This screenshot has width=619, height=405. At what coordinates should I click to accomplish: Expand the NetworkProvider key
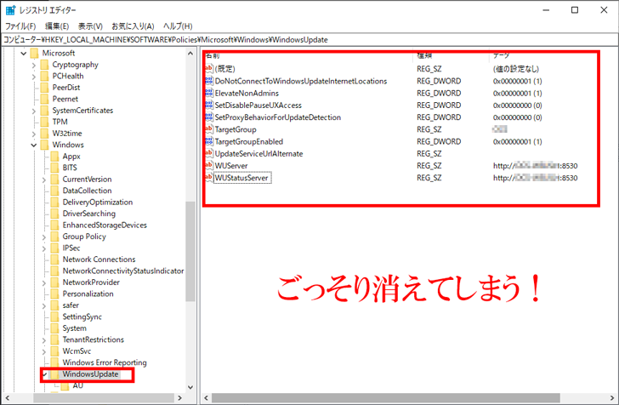pyautogui.click(x=44, y=282)
